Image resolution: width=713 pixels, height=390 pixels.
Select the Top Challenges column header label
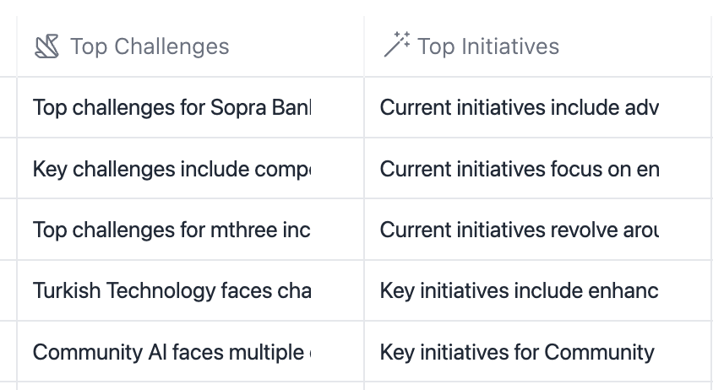click(x=150, y=46)
